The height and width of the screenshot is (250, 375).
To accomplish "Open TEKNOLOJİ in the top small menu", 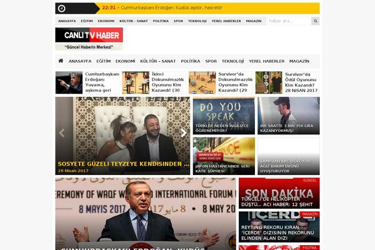I will tap(197, 21).
